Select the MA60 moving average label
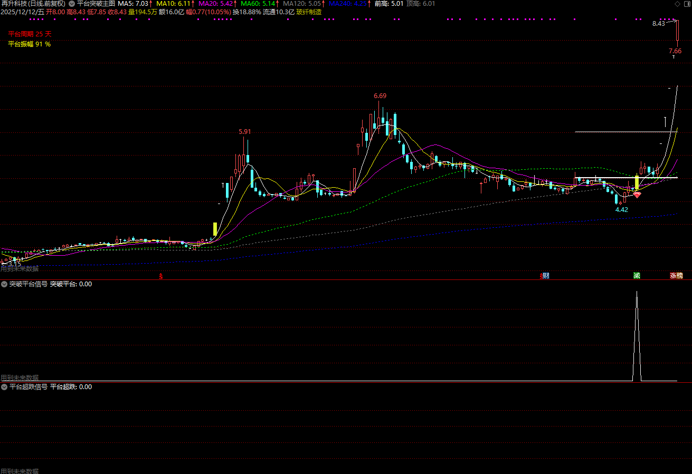Screen dimensions: 692x474 click(x=259, y=3)
